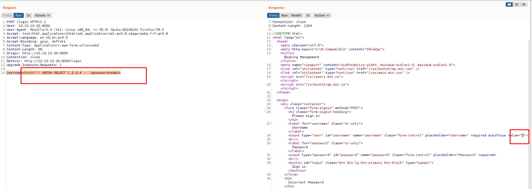Switch to combined tabbed layout icon
Viewport: 532px width, 189px height.
tap(524, 4)
